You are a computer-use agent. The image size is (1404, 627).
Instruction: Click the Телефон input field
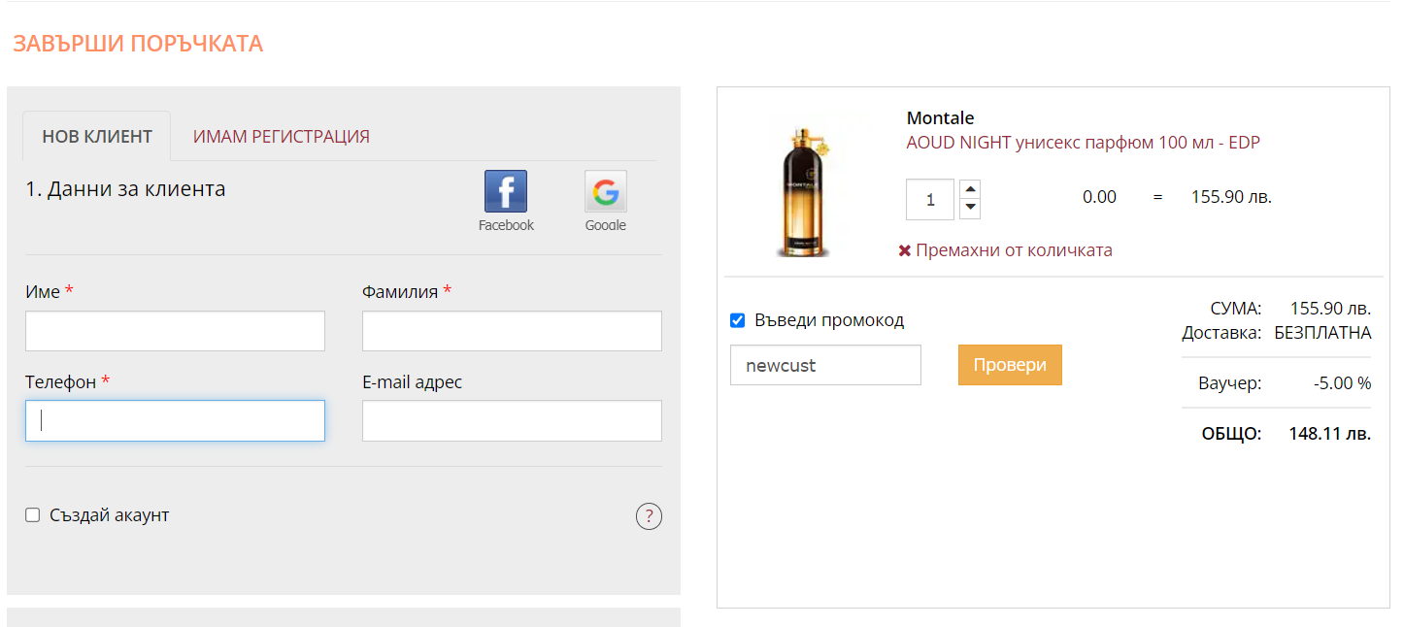175,420
